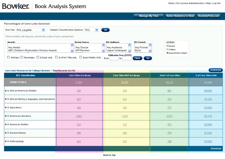Viewport: 225px width, 159px height.
Task: Expand the Ancient History row
Action: click(x=8, y=133)
